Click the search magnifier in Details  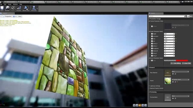coord(185,16)
